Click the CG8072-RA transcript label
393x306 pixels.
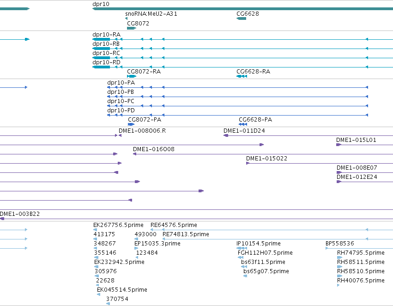(144, 72)
